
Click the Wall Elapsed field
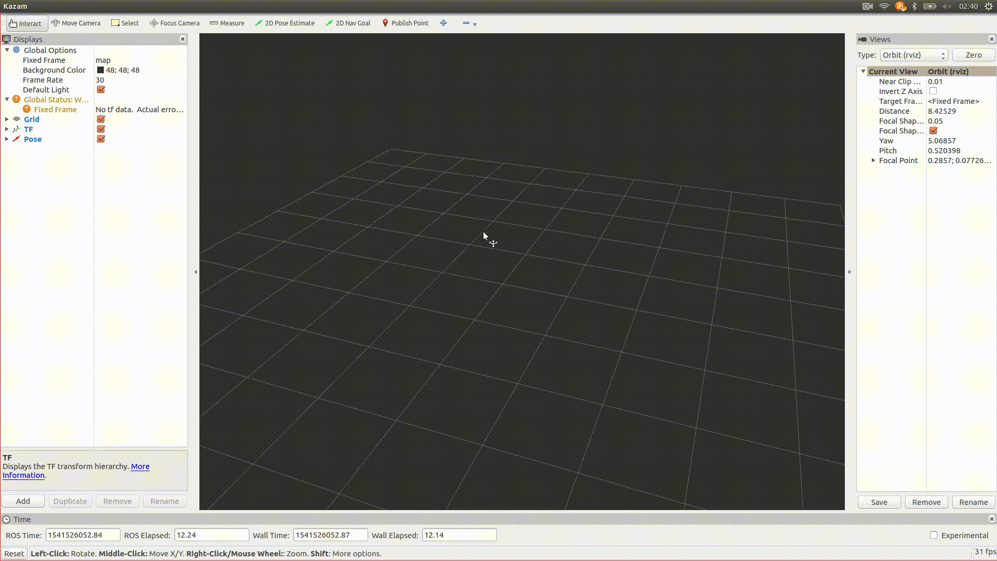coord(459,535)
